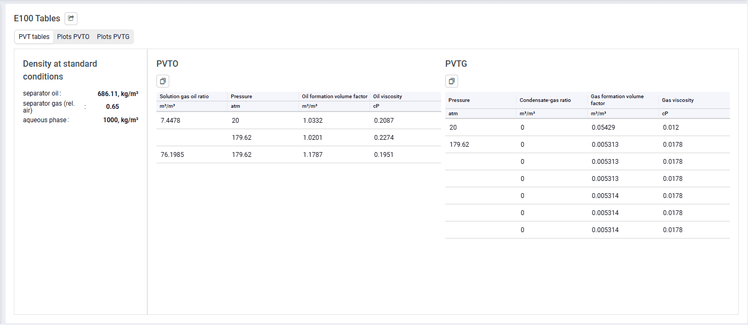Click the Pressure header in the PVTO table
The image size is (748, 325).
(241, 97)
